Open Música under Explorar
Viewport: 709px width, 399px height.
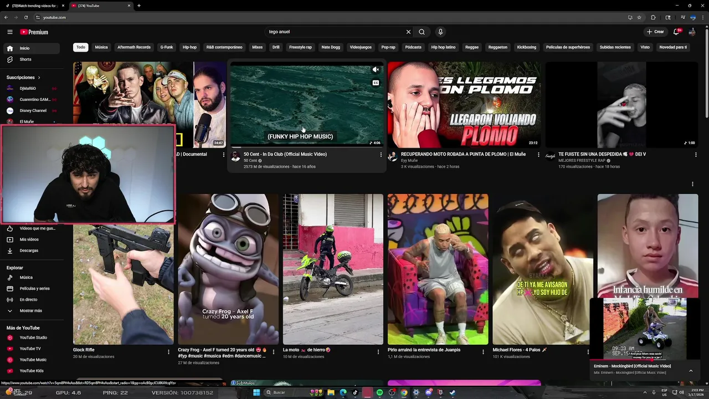pos(32,278)
